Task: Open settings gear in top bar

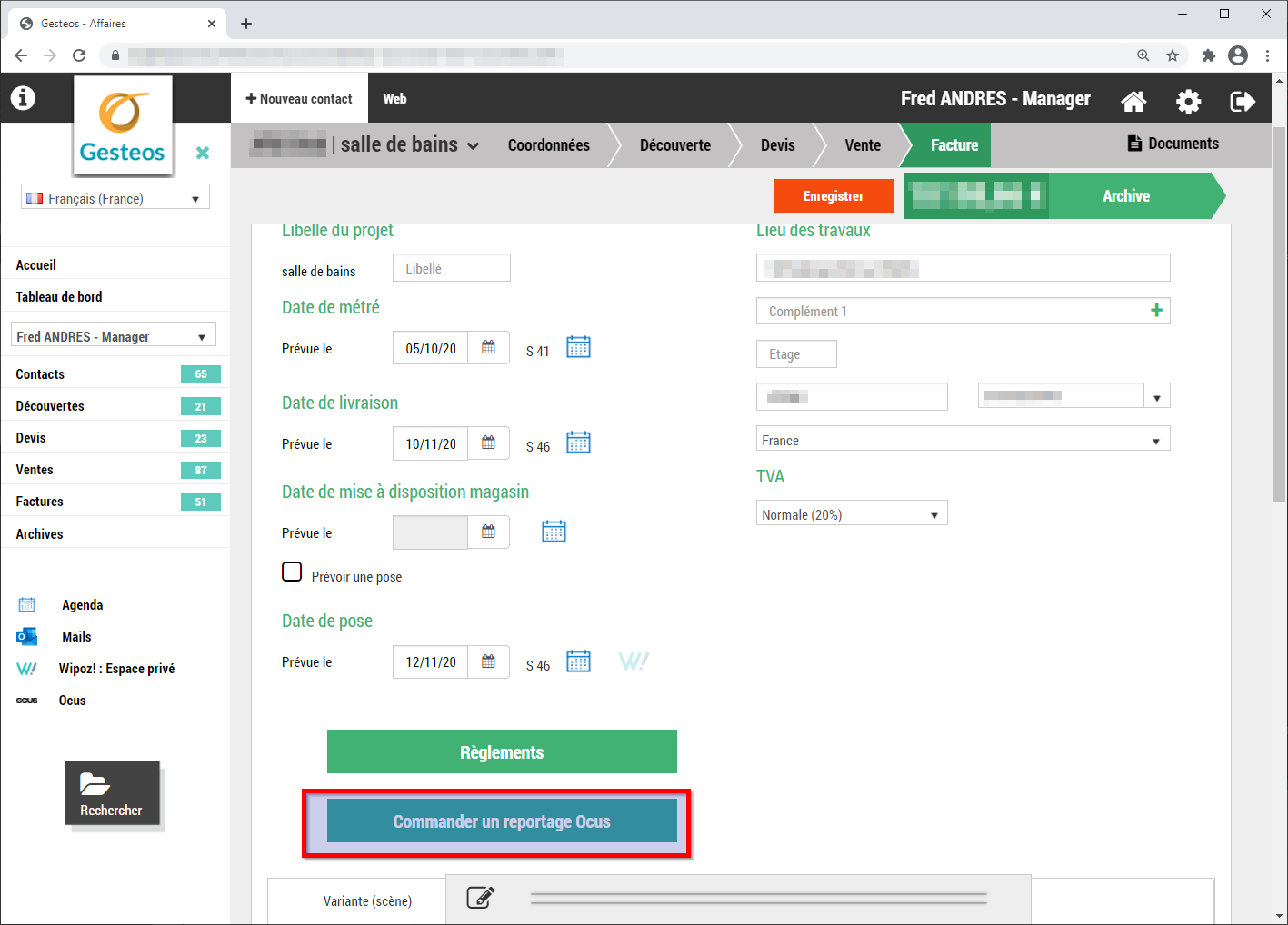Action: pos(1188,101)
